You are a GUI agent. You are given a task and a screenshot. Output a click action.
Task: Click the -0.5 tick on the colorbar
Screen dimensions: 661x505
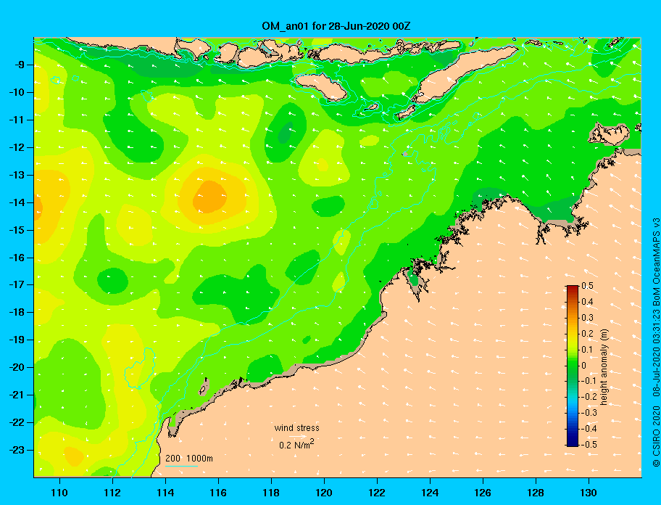[589, 444]
